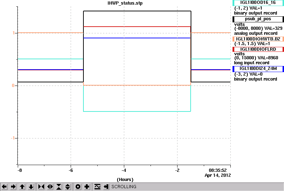Click the -8 hour axis tick label
Image resolution: width=284 pixels, height=191 pixels.
20,170
